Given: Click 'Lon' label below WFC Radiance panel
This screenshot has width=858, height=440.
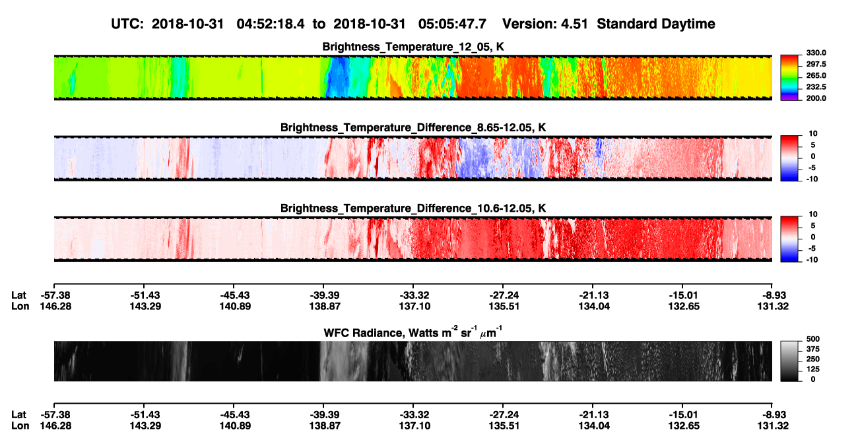Looking at the screenshot, I should click(x=20, y=425).
